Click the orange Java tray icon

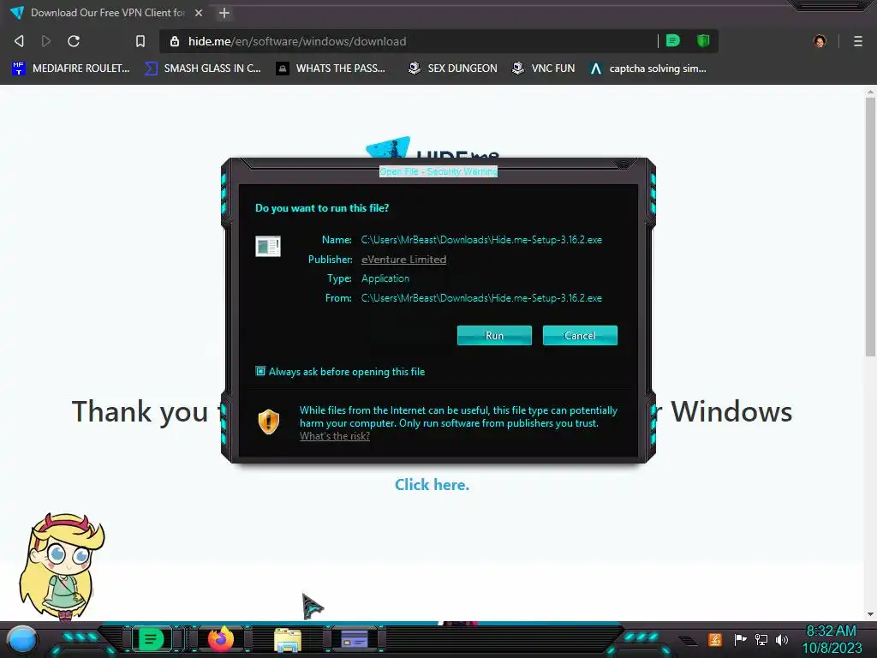pos(714,639)
